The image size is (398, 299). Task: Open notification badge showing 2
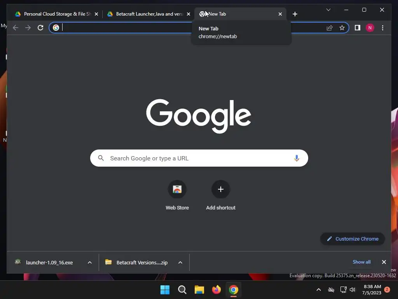pos(387,290)
